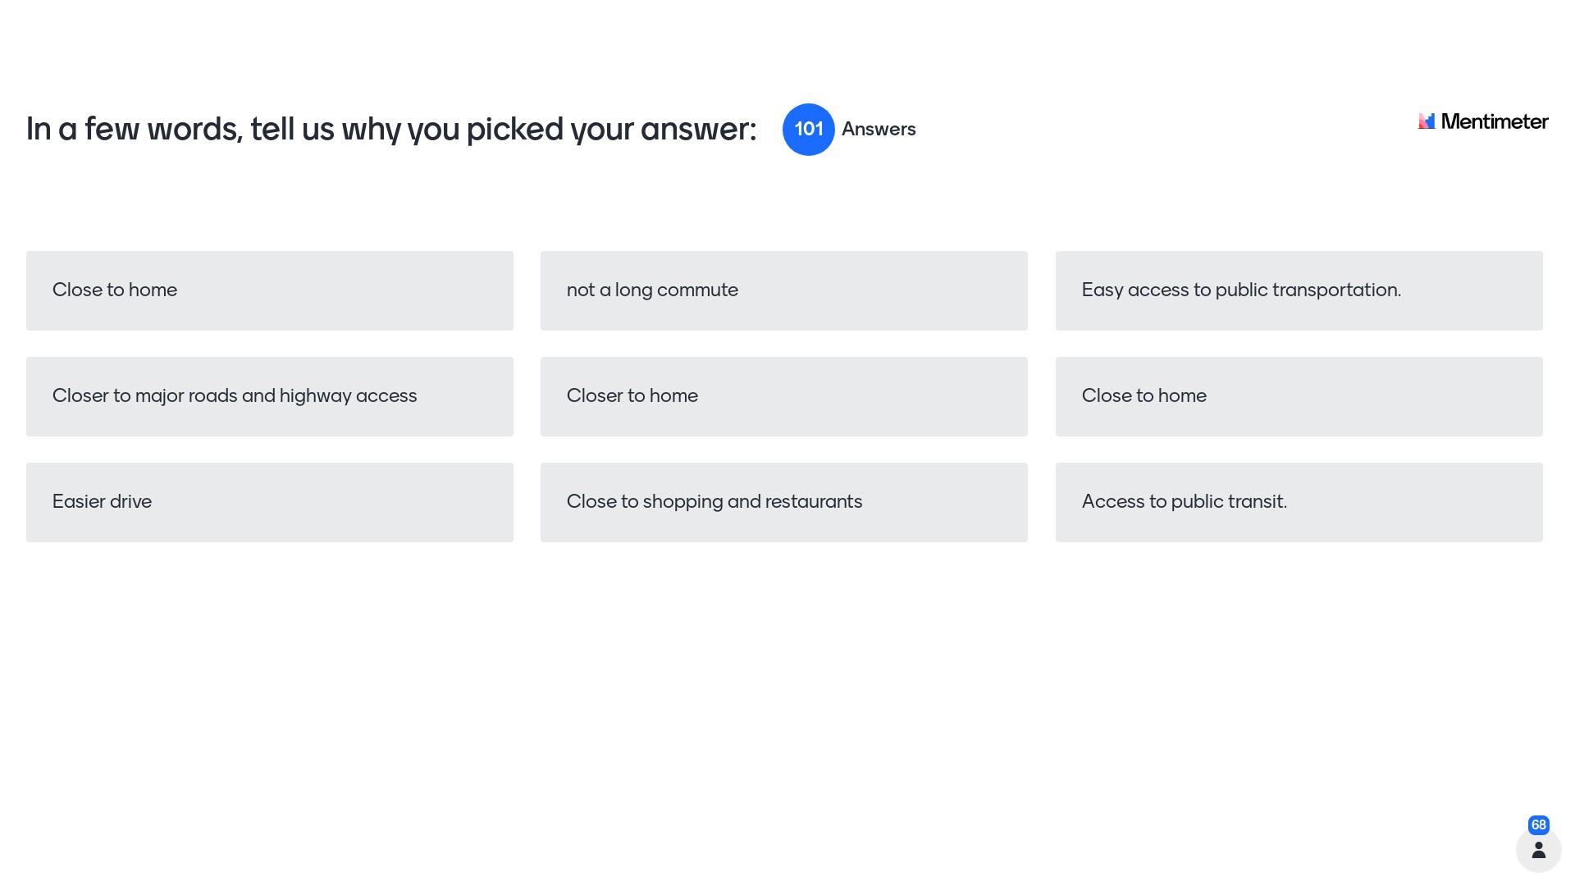Open 'Closer to major roads and highway access' response
This screenshot has height=886, width=1575.
pyautogui.click(x=269, y=396)
